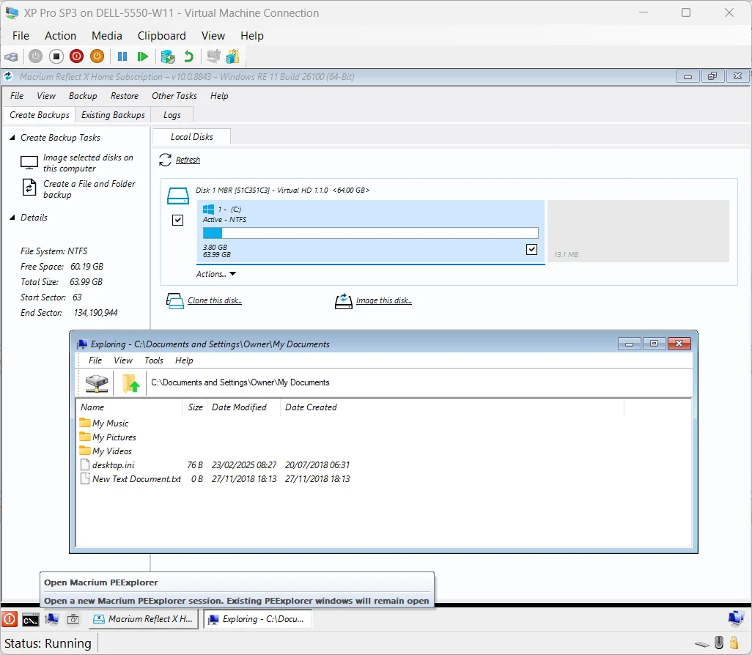Click the network computers tray icon
Screen dimensions: 752x655
pyautogui.click(x=735, y=618)
